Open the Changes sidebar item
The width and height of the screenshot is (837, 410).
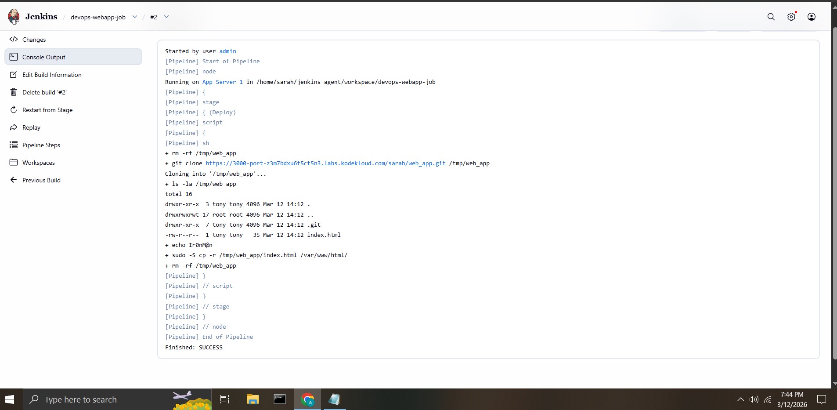pos(73,39)
